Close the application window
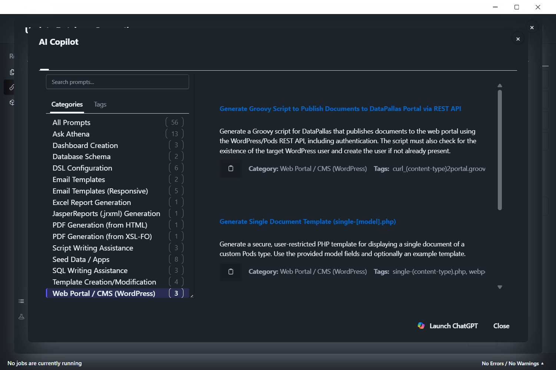The image size is (556, 370). pos(538,7)
